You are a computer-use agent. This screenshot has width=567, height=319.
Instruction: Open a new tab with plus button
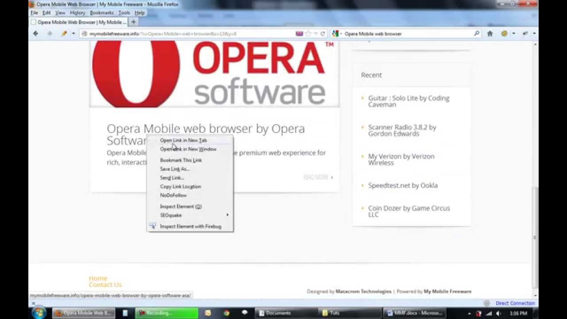pyautogui.click(x=133, y=22)
